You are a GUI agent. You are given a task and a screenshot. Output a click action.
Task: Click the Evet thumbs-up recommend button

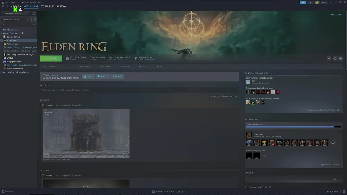tap(88, 76)
